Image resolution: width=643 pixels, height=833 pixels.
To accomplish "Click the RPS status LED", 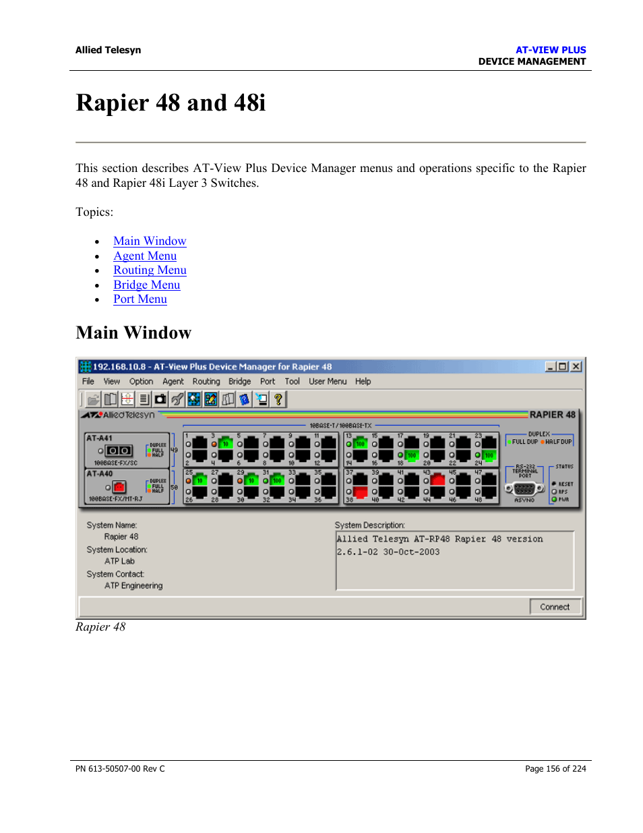I will click(554, 492).
